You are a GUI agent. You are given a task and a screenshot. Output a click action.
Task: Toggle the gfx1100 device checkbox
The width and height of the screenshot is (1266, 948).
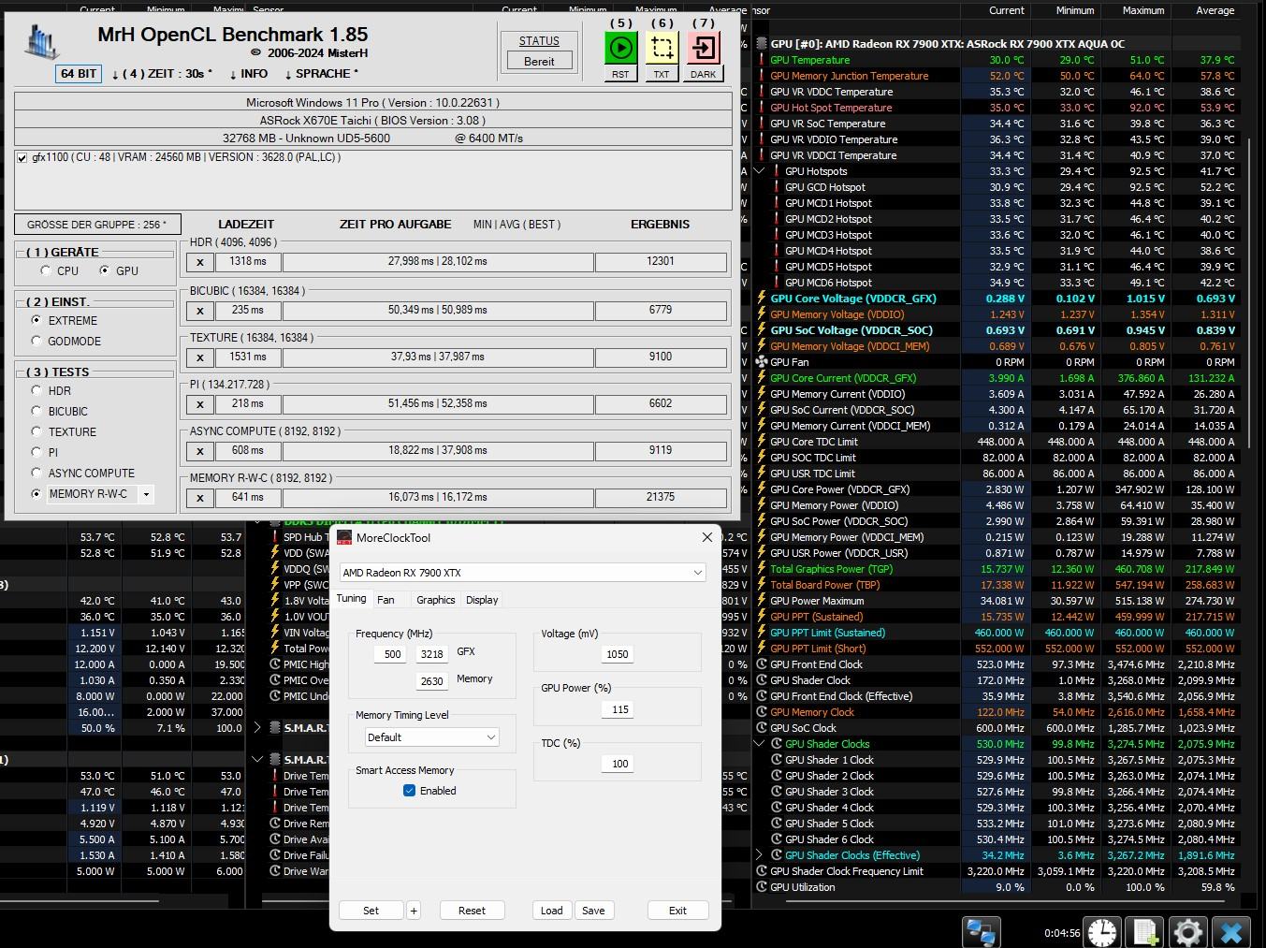point(22,158)
